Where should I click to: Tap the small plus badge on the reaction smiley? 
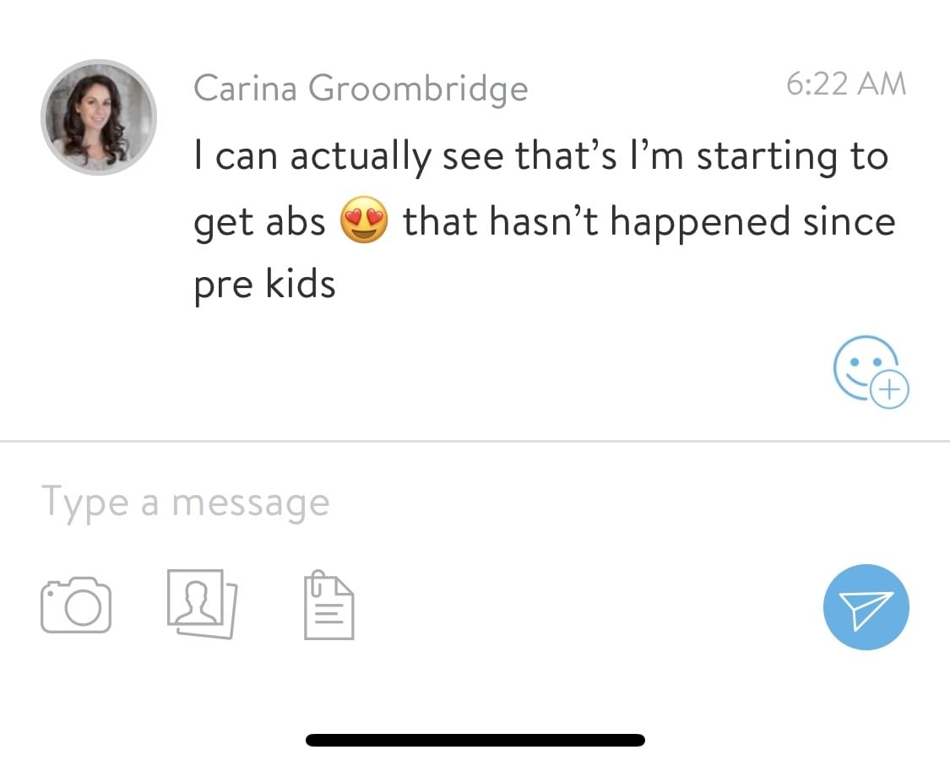[x=889, y=389]
